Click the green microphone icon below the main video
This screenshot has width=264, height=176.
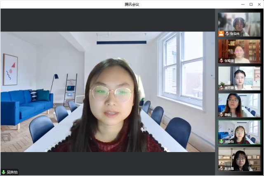4,172
